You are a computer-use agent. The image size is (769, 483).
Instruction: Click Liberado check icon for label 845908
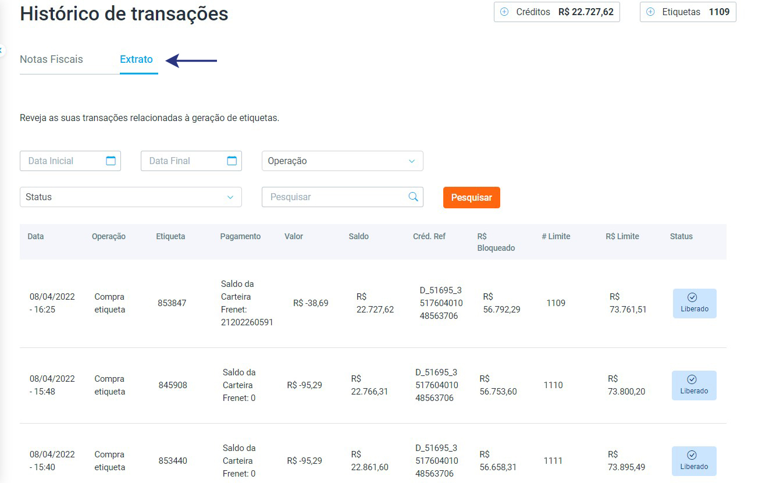[692, 379]
